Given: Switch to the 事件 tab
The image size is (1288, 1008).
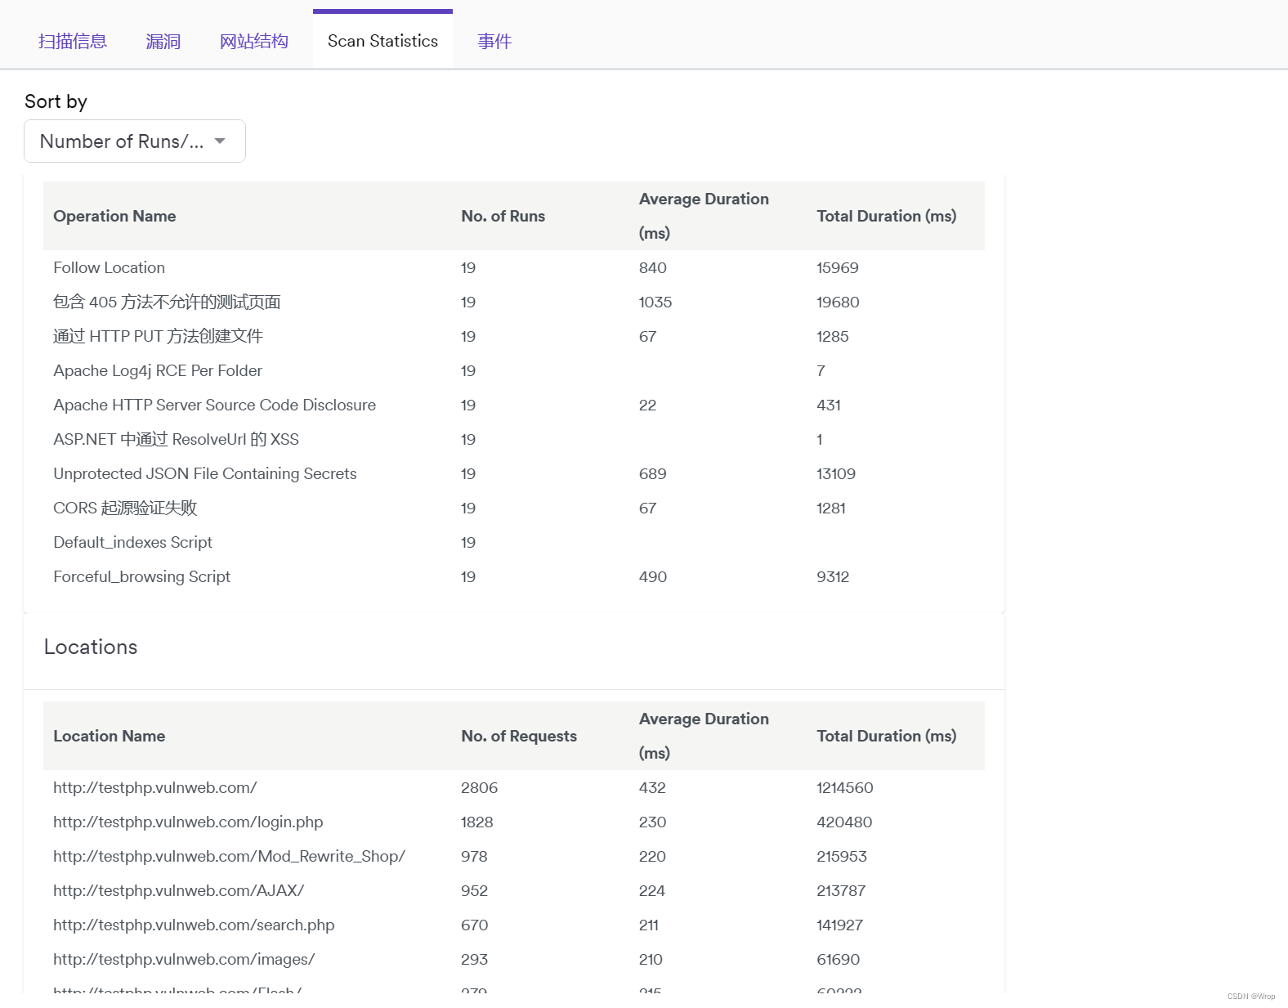Looking at the screenshot, I should click(494, 42).
